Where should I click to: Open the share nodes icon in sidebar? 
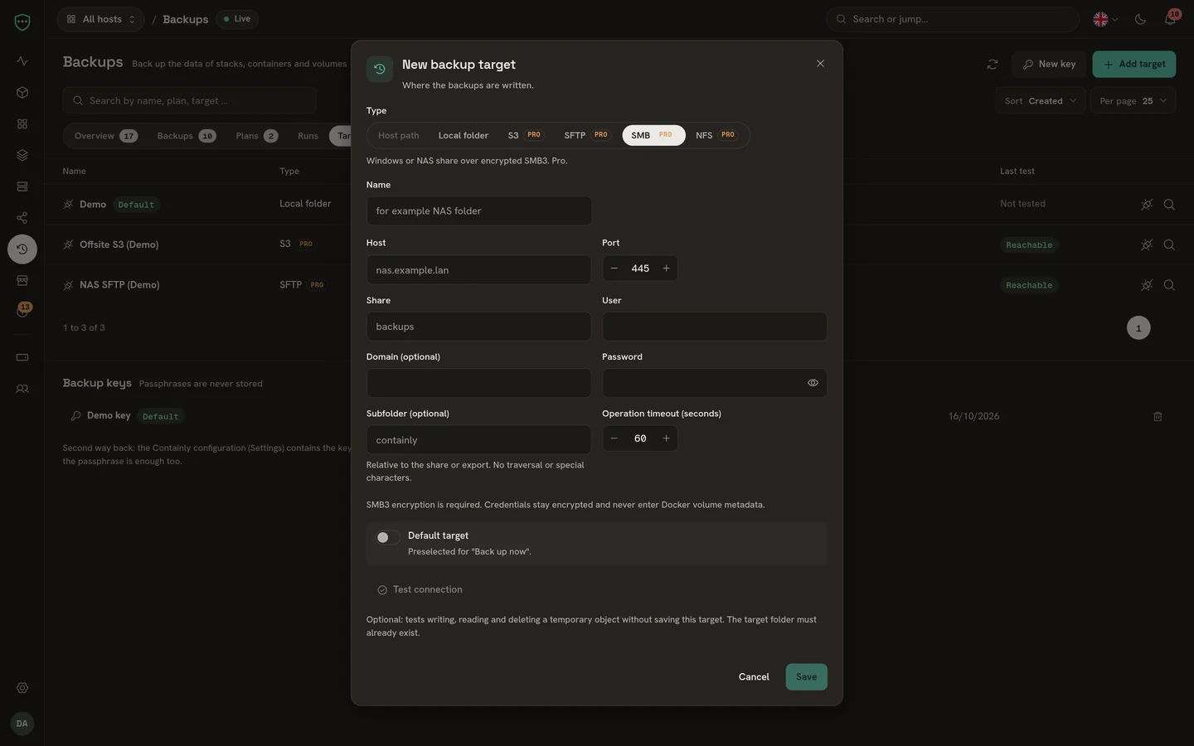pos(22,218)
